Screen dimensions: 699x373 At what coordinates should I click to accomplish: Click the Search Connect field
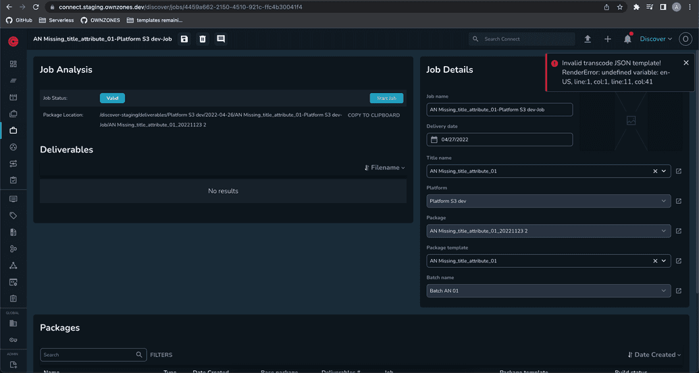pos(521,39)
